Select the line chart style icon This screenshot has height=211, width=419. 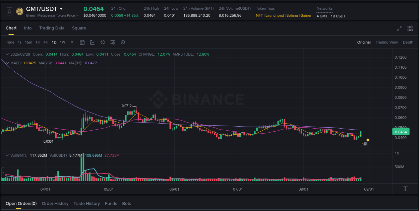point(92,42)
